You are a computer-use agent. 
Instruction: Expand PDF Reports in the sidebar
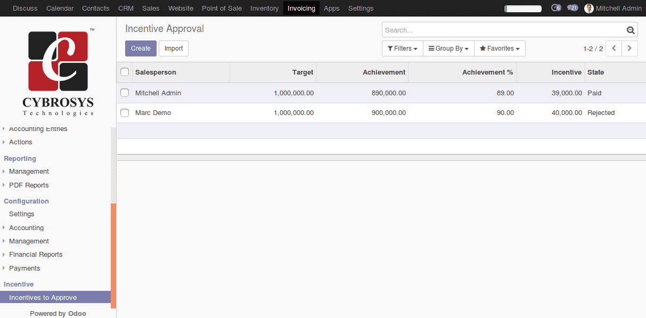(29, 185)
